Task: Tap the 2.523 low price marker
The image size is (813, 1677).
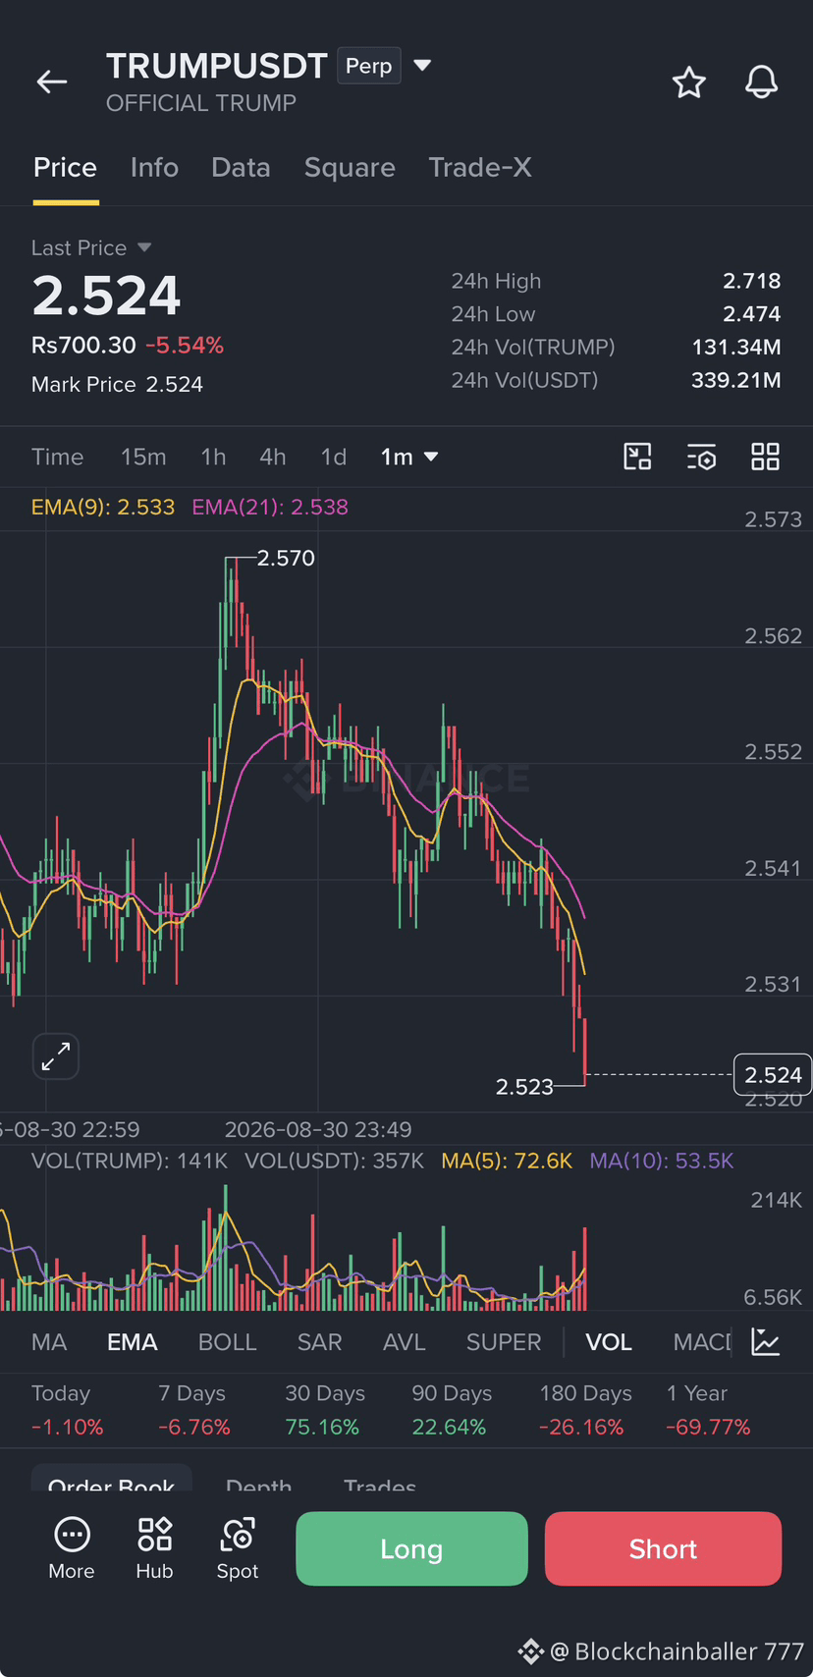Action: [524, 1086]
